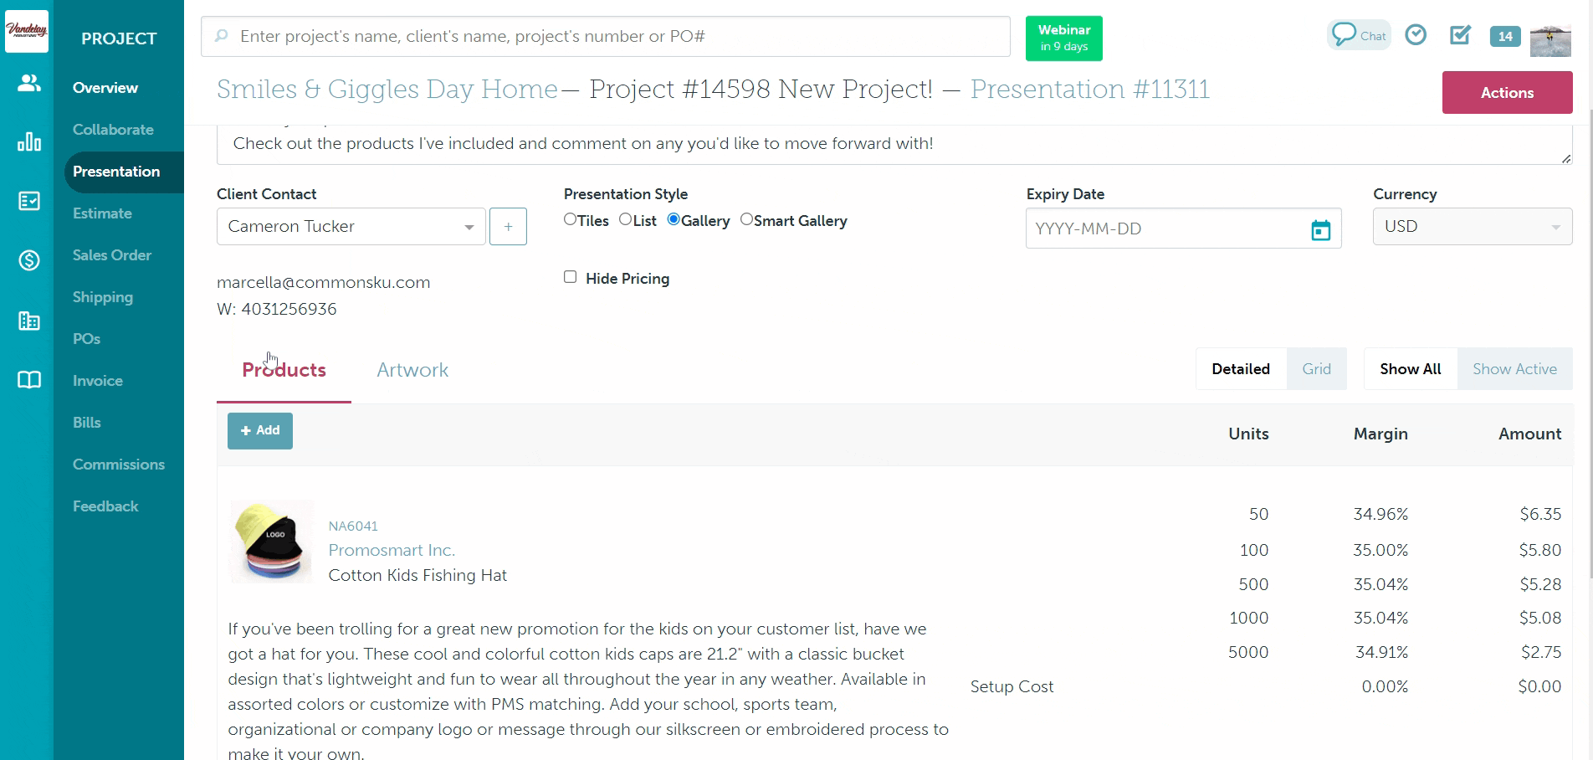The height and width of the screenshot is (760, 1593).
Task: Choose Smart Gallery presentation style
Action: tap(747, 219)
